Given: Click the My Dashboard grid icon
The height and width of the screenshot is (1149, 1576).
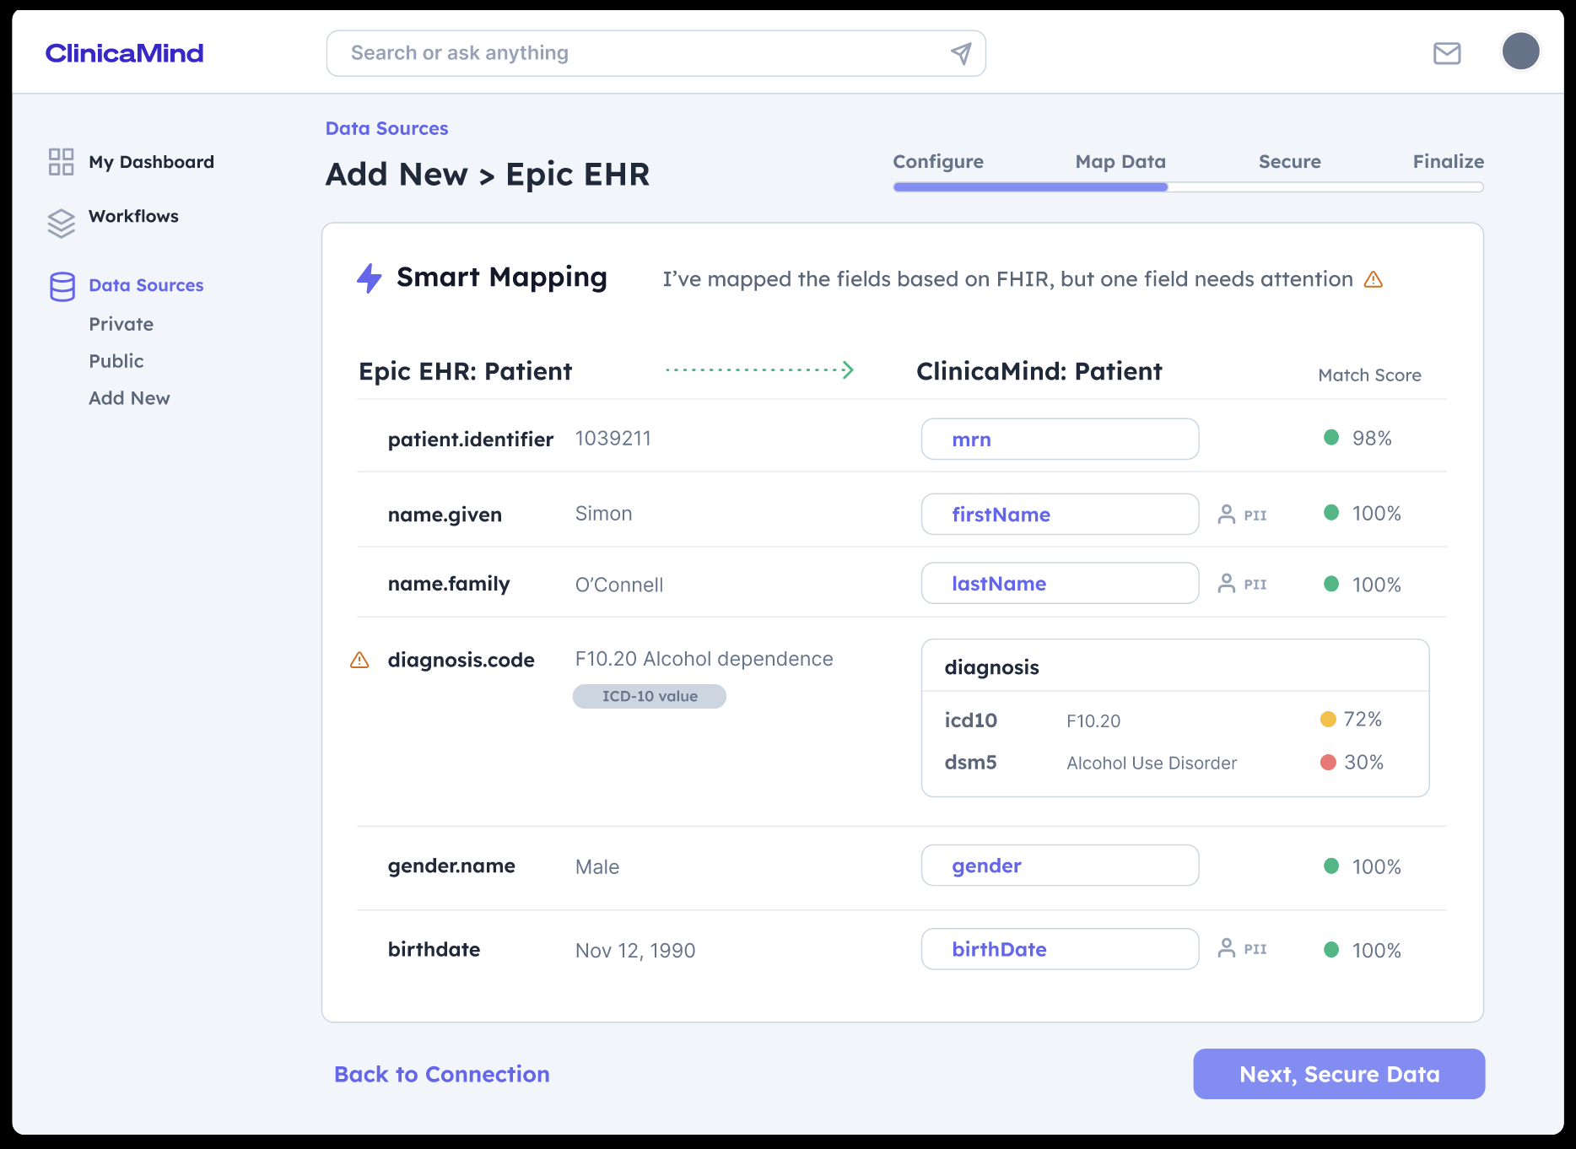Looking at the screenshot, I should click(x=61, y=162).
